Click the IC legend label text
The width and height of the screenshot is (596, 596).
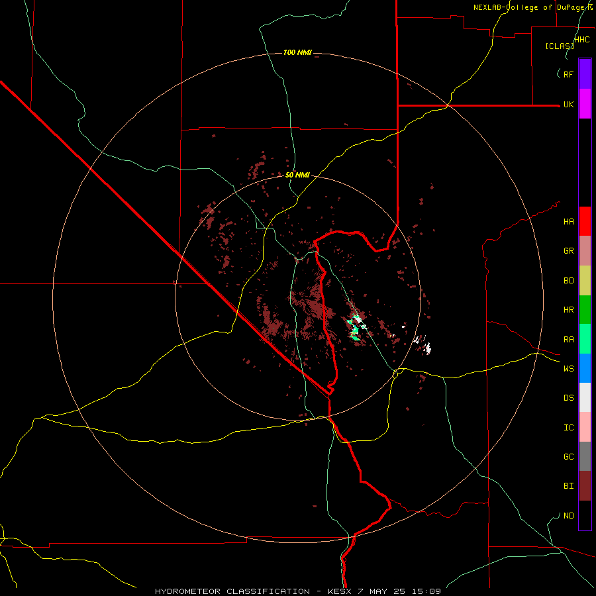[568, 428]
